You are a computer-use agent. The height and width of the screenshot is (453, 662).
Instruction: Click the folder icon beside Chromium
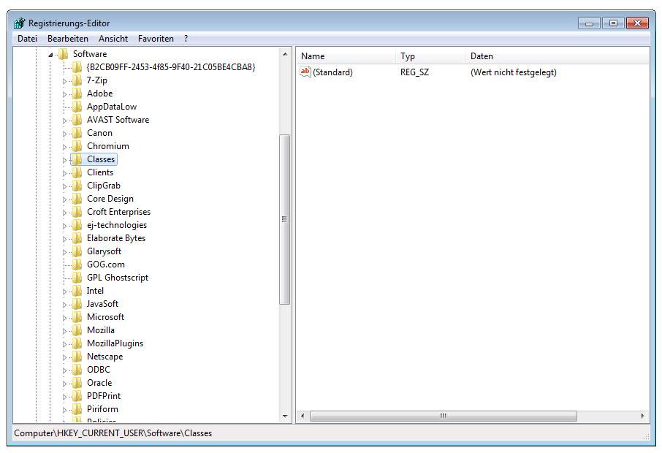coord(77,146)
